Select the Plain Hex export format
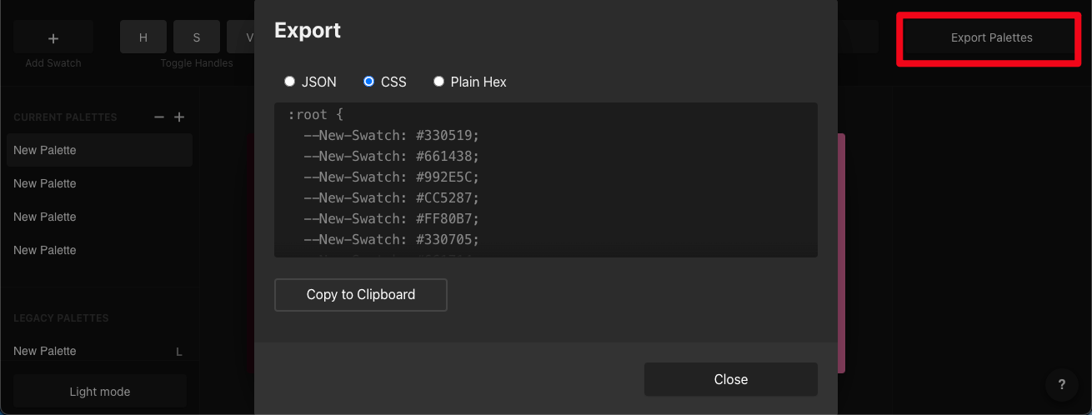The height and width of the screenshot is (415, 1092). click(x=438, y=82)
